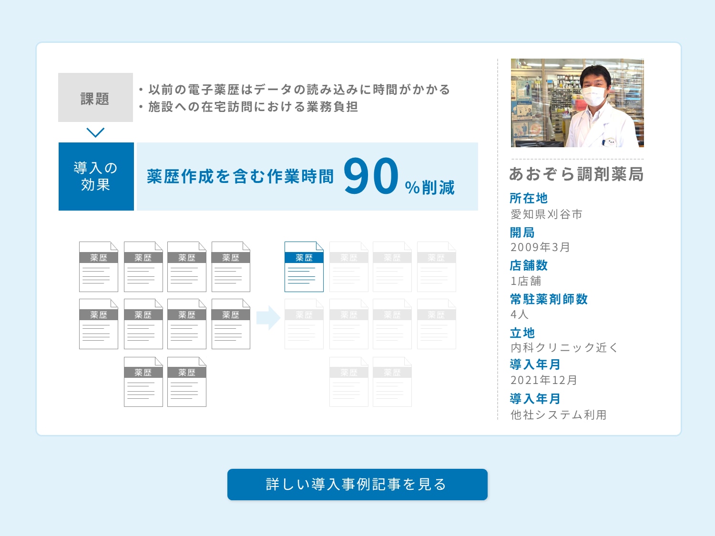Image resolution: width=715 pixels, height=536 pixels.
Task: Click the 店舗数 heading
Action: [528, 265]
